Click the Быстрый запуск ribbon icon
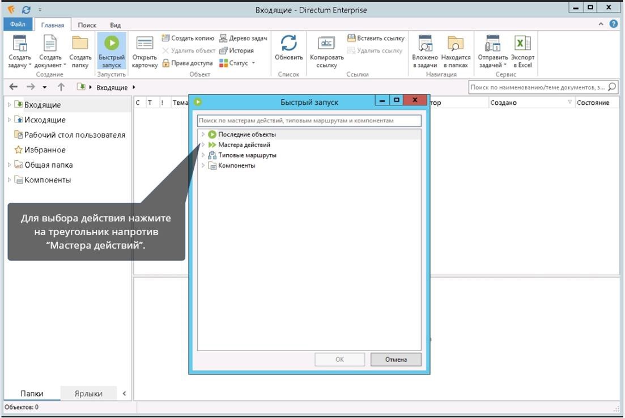625x418 pixels. [111, 44]
